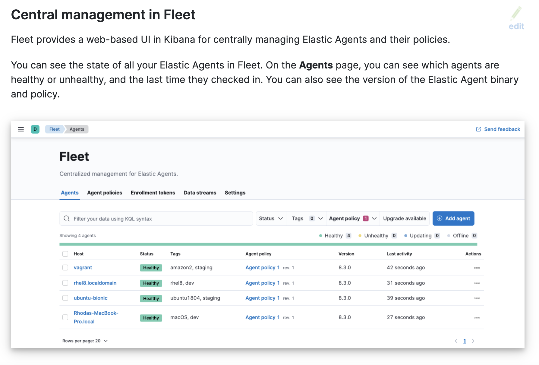Open the rhel8.localdomain host details

point(95,283)
